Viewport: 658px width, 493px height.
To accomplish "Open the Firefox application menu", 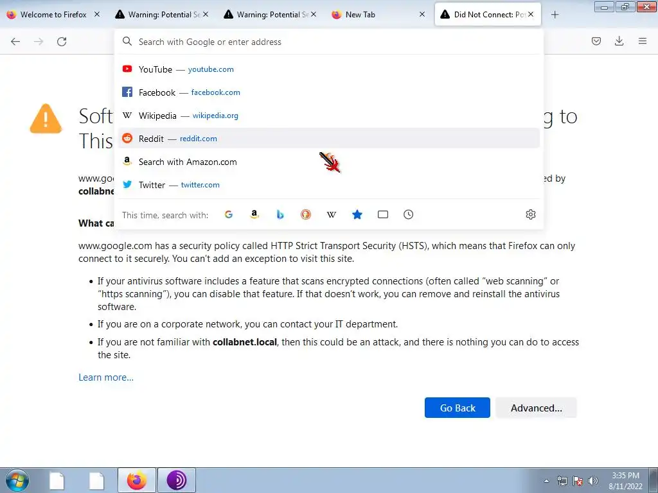I will click(642, 41).
